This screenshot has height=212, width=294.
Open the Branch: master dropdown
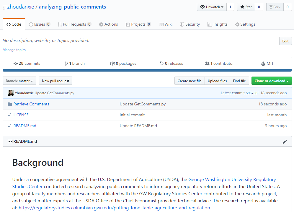click(x=19, y=81)
